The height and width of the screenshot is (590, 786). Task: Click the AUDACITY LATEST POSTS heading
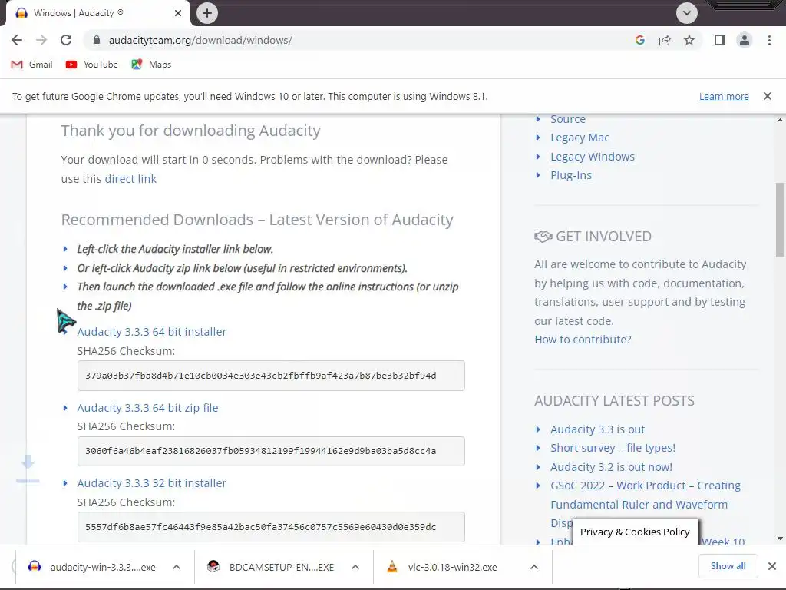coord(615,401)
